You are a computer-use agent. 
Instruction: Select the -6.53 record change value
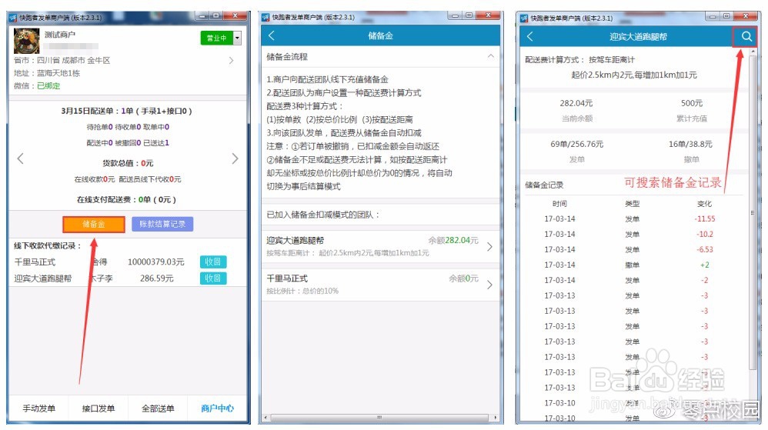pos(705,250)
